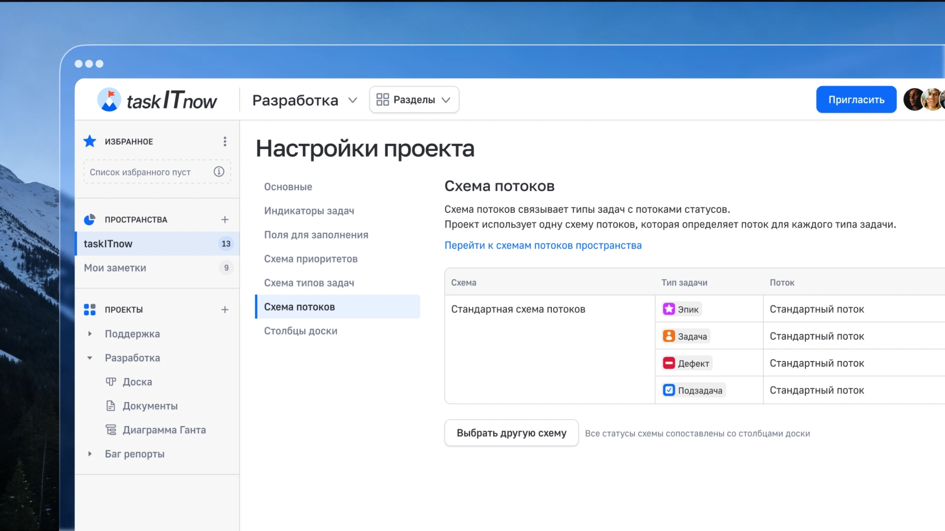Viewport: 945px width, 531px height.
Task: Click the Подзадача type badge
Action: pyautogui.click(x=693, y=390)
